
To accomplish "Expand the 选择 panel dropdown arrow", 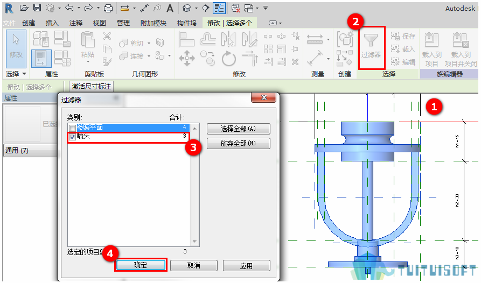I will coord(24,74).
